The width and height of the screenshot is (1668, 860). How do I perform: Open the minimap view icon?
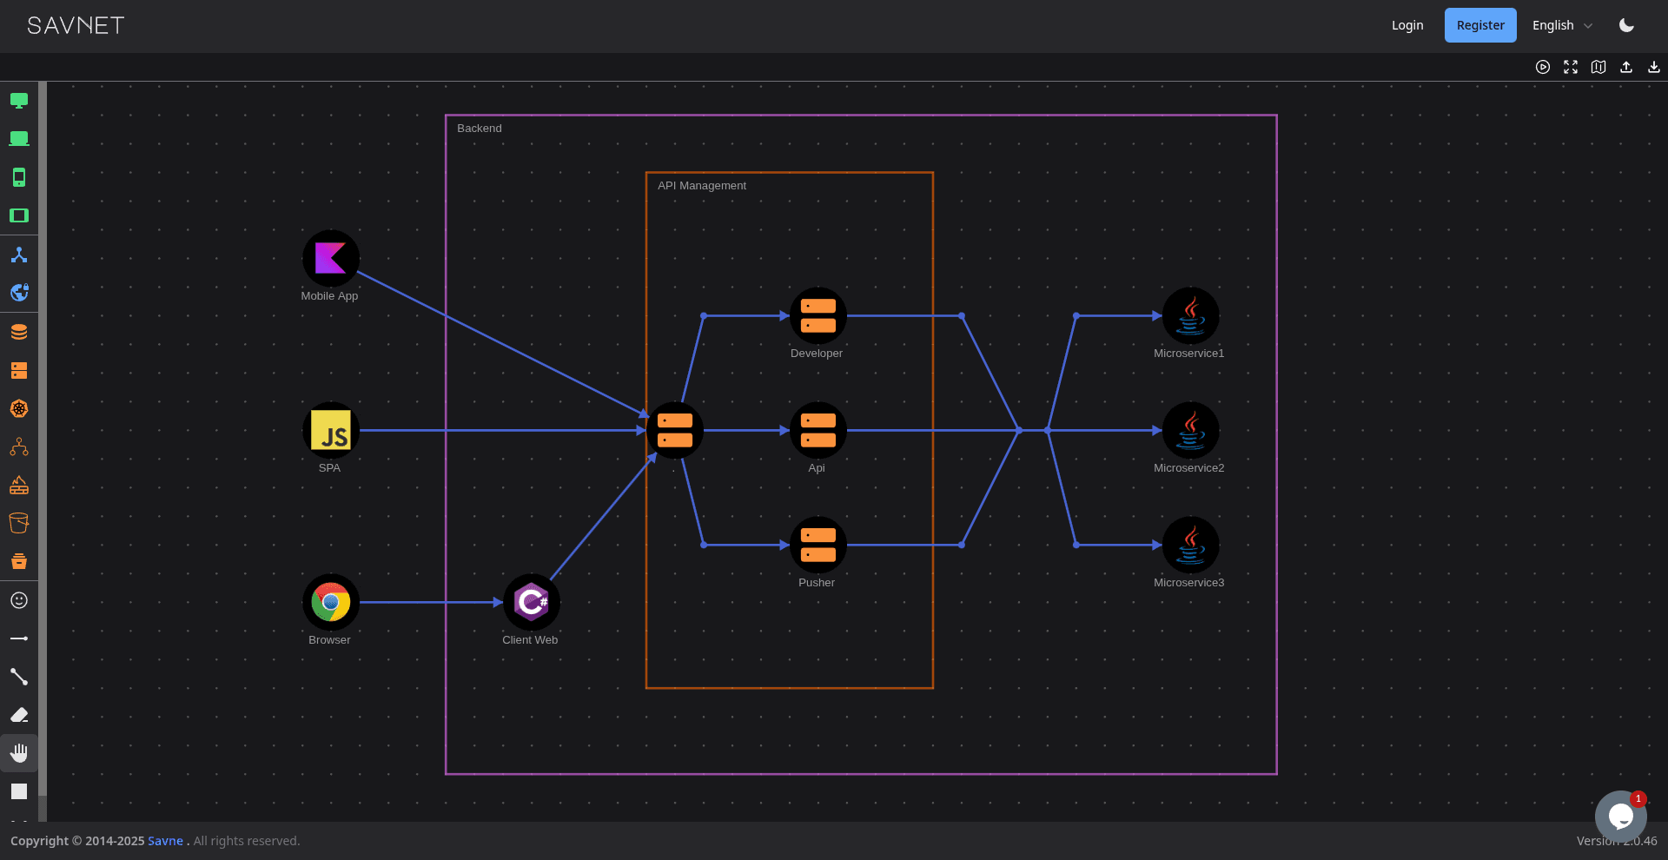pyautogui.click(x=1598, y=67)
